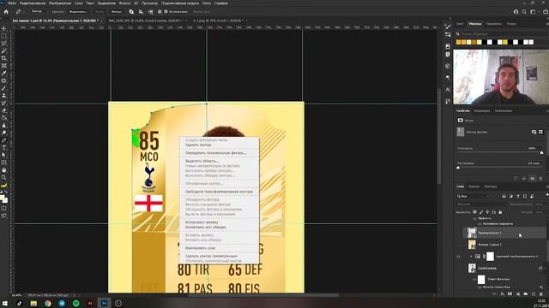The width and height of the screenshot is (549, 308).
Task: Toggle type layer filter in Layers panel
Action: pyautogui.click(x=518, y=196)
